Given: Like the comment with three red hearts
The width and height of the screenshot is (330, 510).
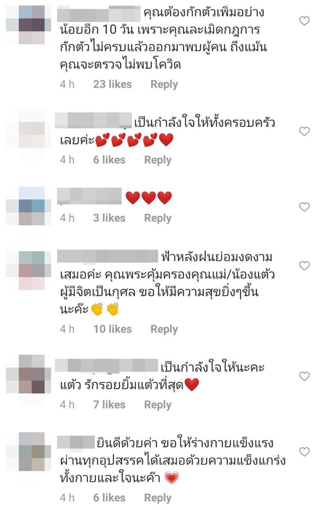Looking at the screenshot, I should [x=304, y=207].
